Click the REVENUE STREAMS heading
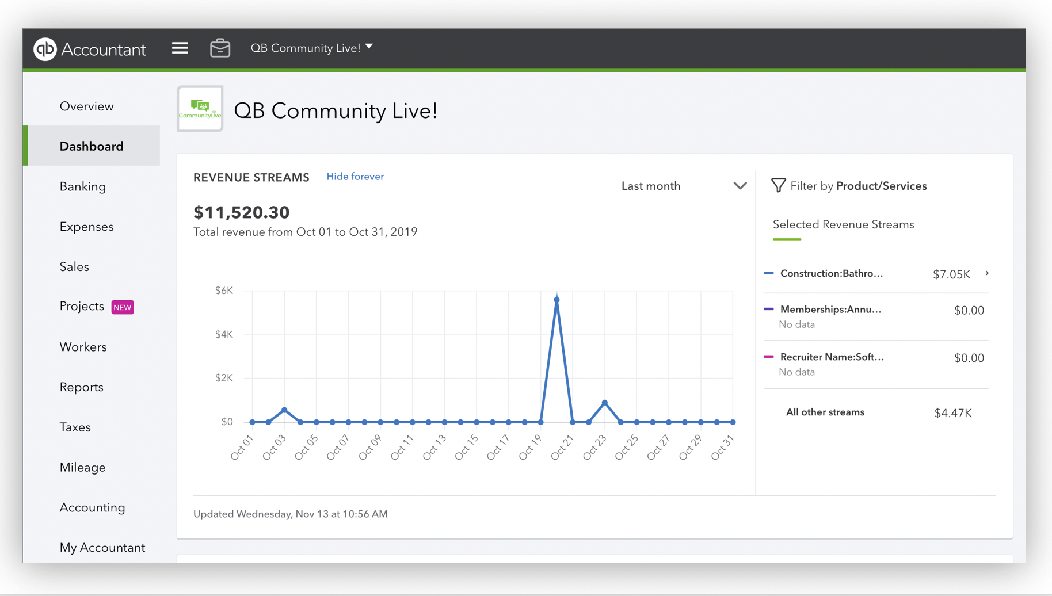The image size is (1052, 596). pos(251,177)
